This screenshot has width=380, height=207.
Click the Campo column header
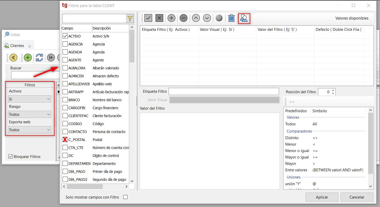[x=77, y=28]
